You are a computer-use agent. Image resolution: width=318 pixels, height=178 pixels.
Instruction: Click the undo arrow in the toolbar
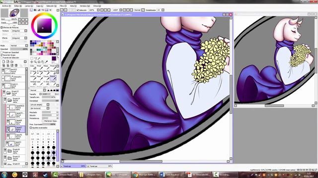62,10
